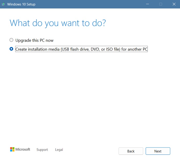The image size is (180, 157).
Task: Click the Microsoft logo in the footer
Action: click(x=20, y=149)
